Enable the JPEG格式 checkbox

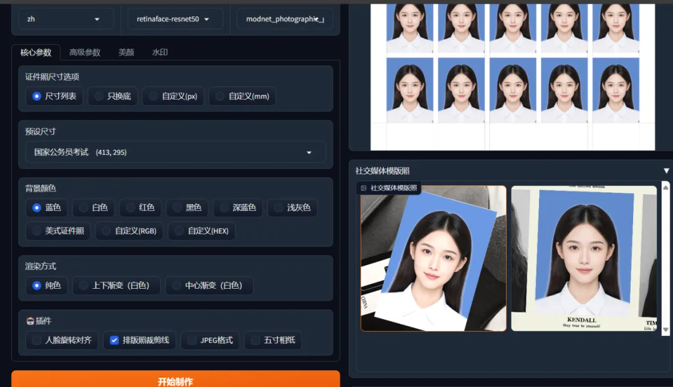[x=192, y=340]
